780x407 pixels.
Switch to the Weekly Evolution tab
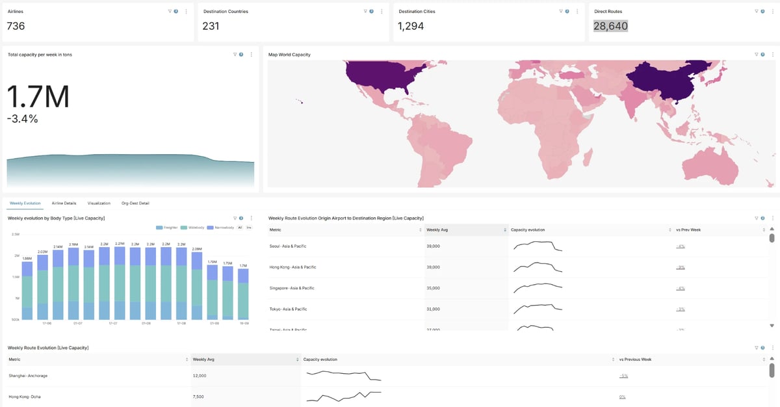pos(25,203)
